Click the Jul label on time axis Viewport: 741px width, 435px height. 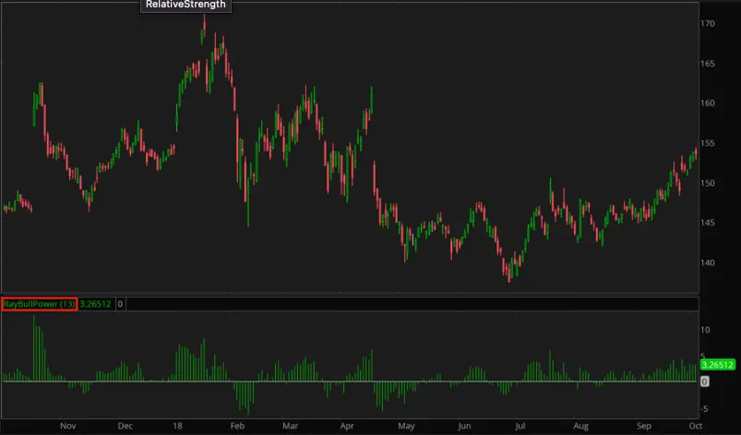click(x=520, y=426)
